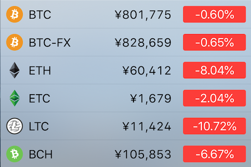
Task: Click the Bitcoin icon beside BTC-FX
Action: click(x=15, y=42)
